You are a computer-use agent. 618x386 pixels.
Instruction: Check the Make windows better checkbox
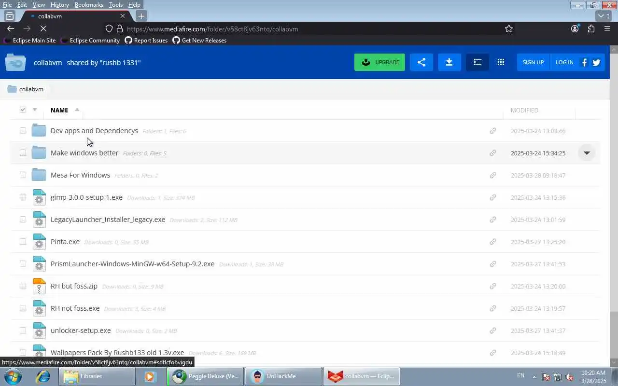[23, 153]
